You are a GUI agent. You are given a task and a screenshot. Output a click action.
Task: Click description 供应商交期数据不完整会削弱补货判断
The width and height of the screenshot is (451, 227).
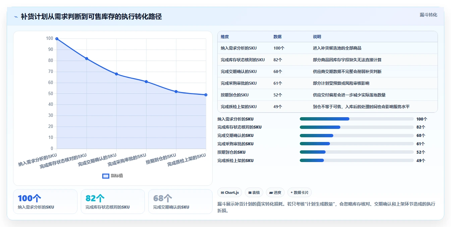point(347,72)
